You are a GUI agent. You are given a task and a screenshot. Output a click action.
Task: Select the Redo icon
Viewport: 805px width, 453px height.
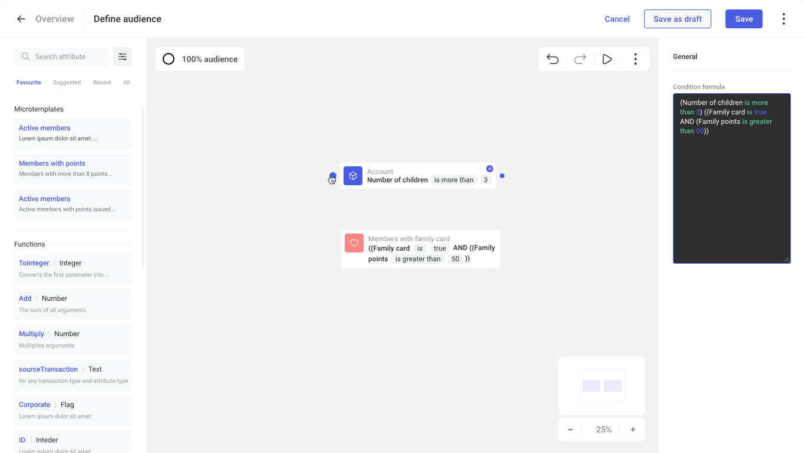click(x=580, y=59)
